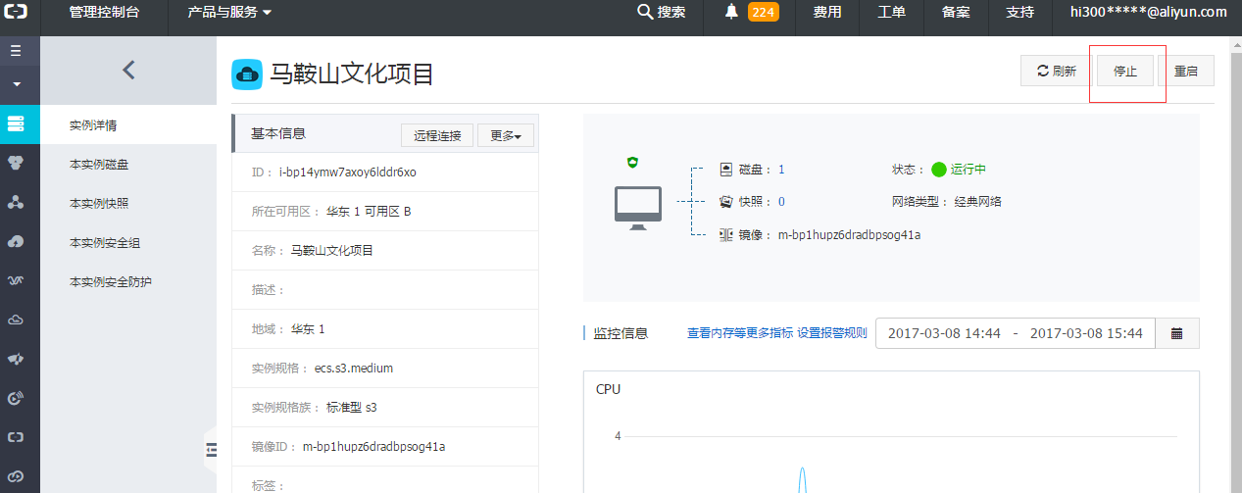
Task: Go back with the left chevron arrow
Action: (x=128, y=70)
